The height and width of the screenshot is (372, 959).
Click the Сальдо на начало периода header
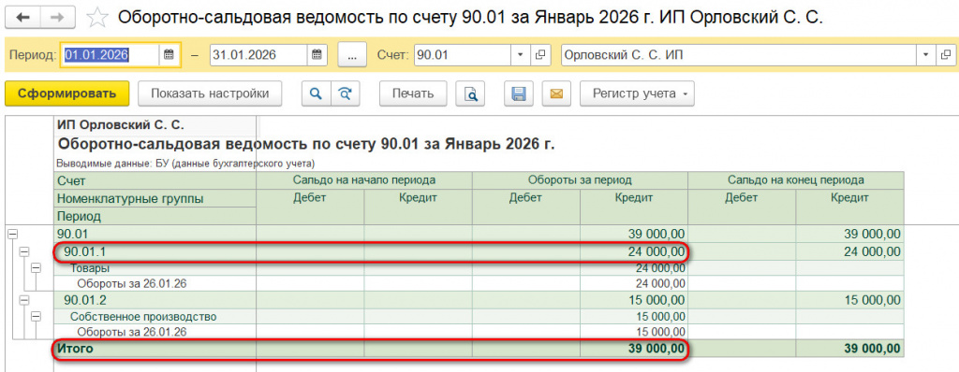(x=364, y=180)
